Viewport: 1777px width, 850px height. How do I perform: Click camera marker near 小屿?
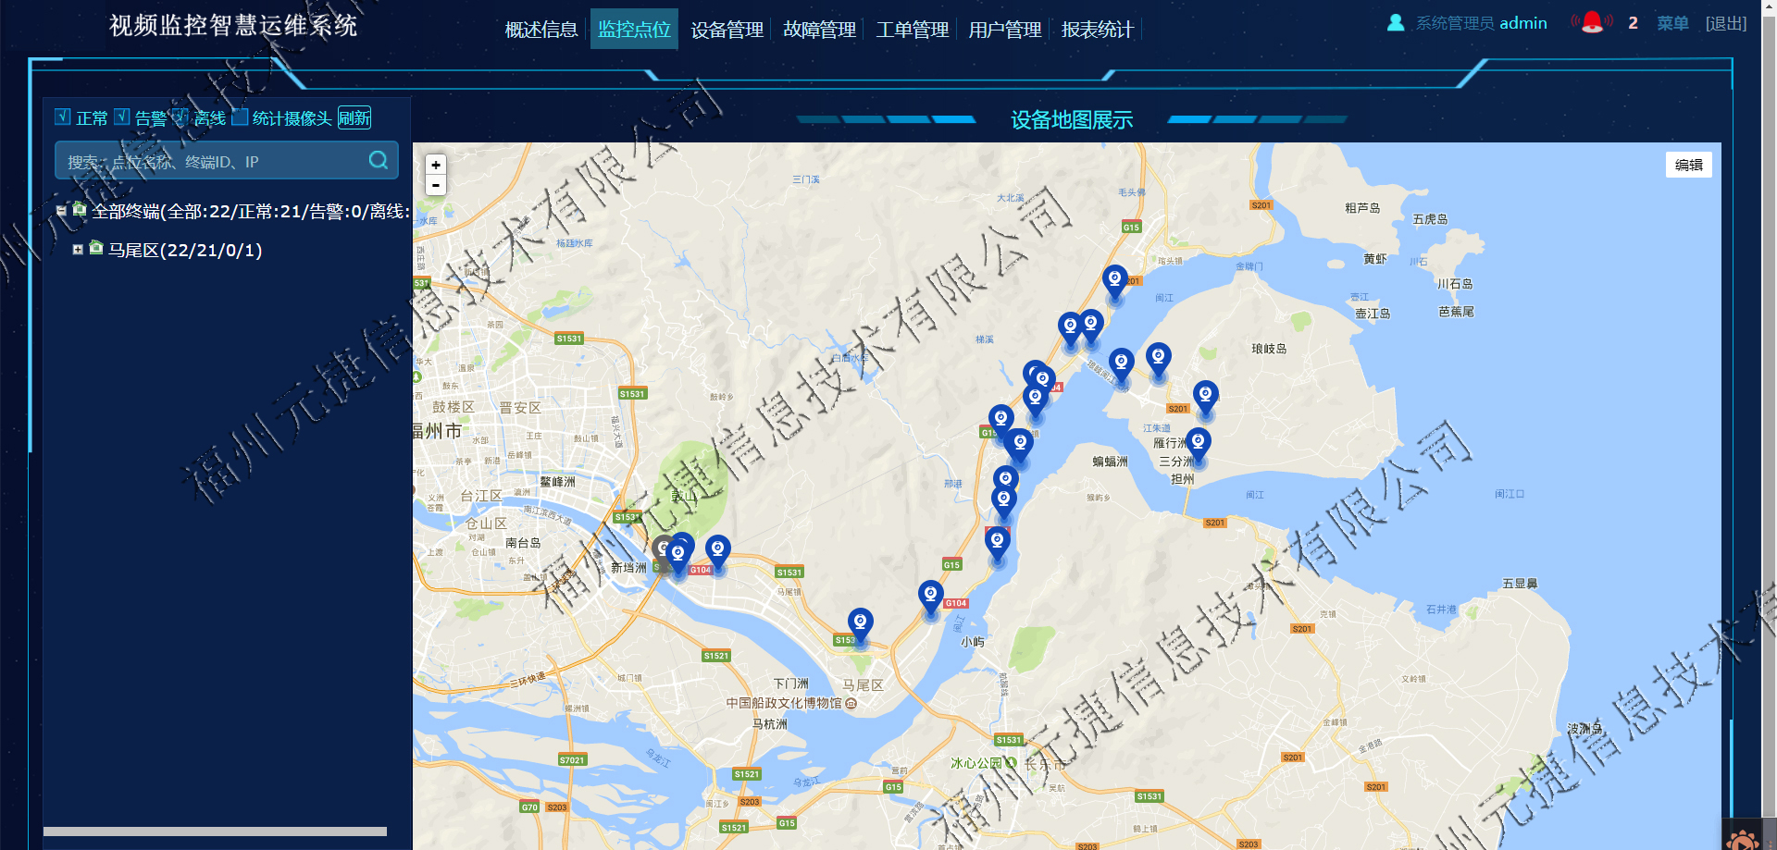(931, 598)
